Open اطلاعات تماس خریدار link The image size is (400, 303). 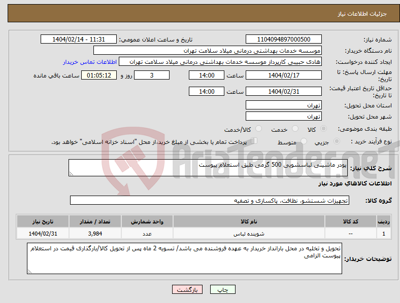pyautogui.click(x=90, y=62)
